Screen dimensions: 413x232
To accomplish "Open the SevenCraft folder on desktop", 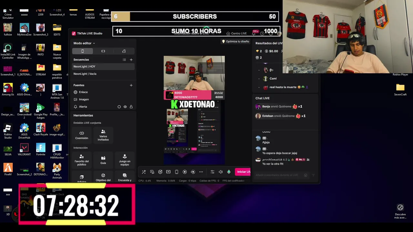I will (x=400, y=90).
